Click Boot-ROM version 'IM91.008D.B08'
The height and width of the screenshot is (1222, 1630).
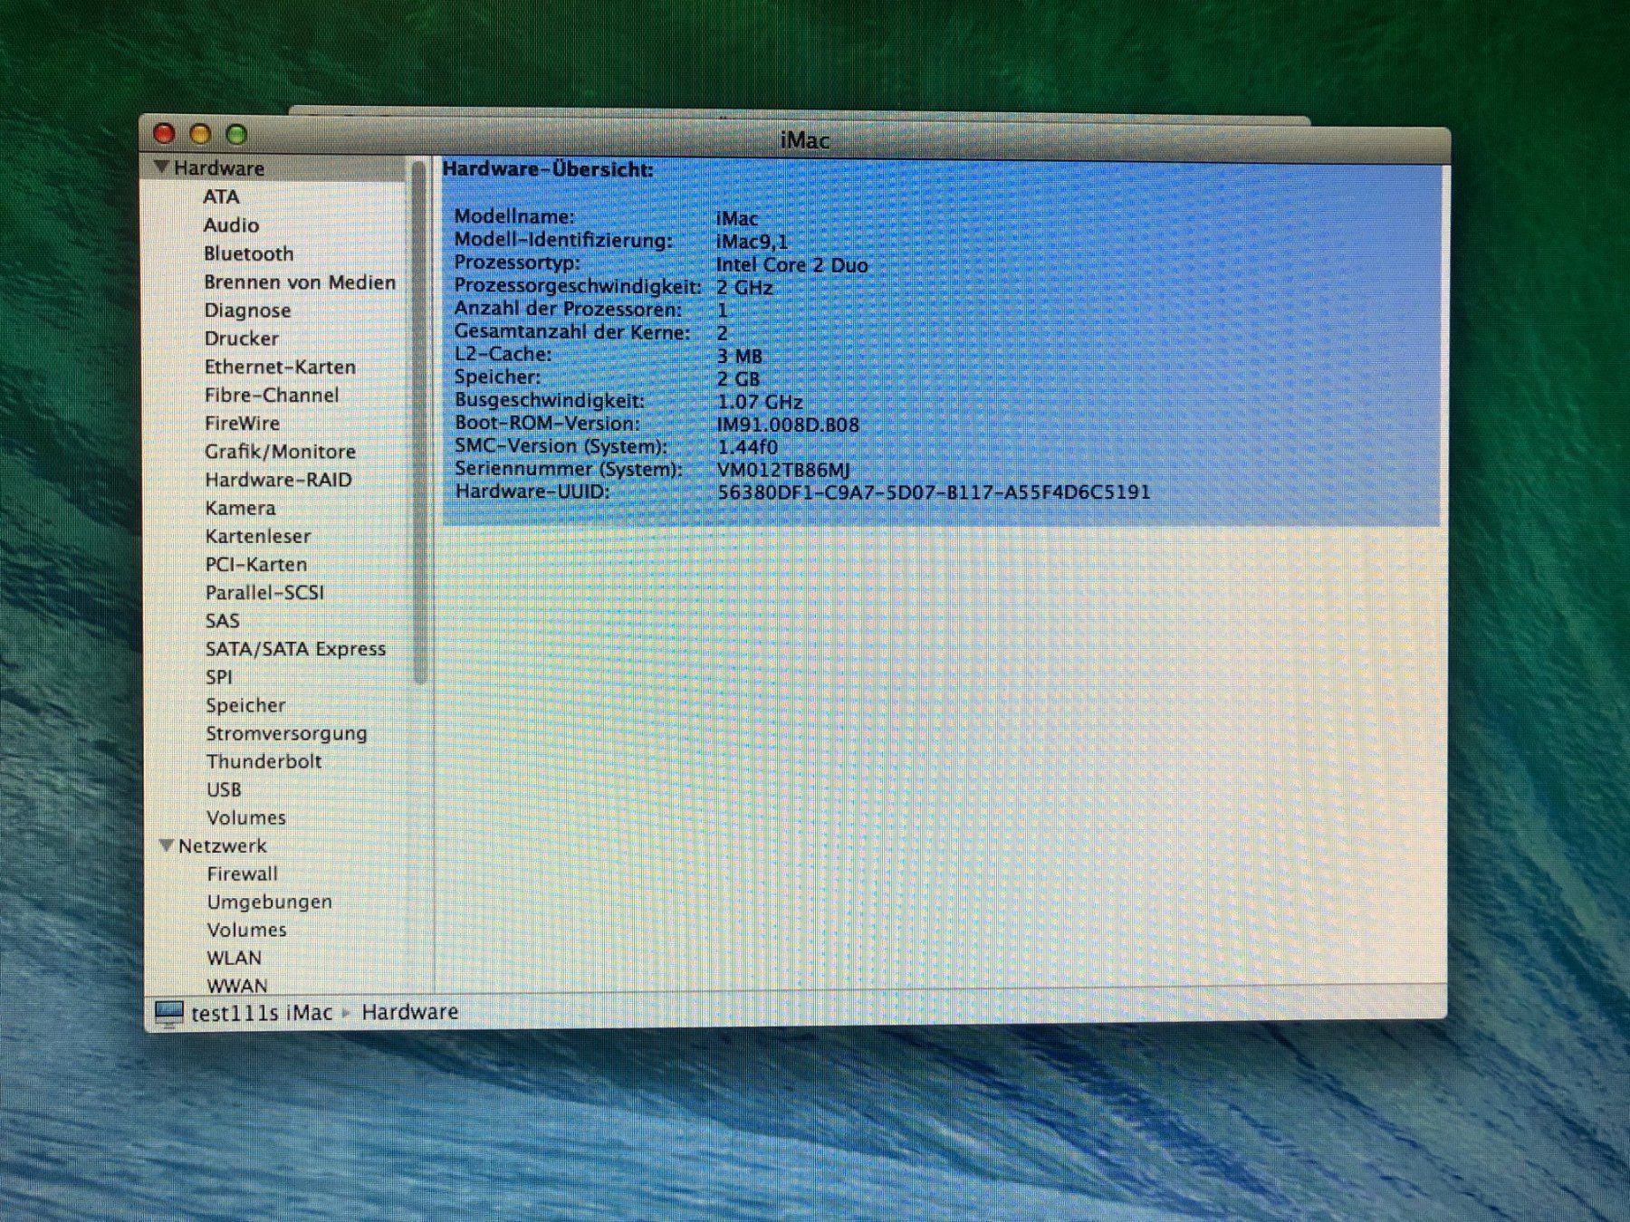(x=788, y=425)
